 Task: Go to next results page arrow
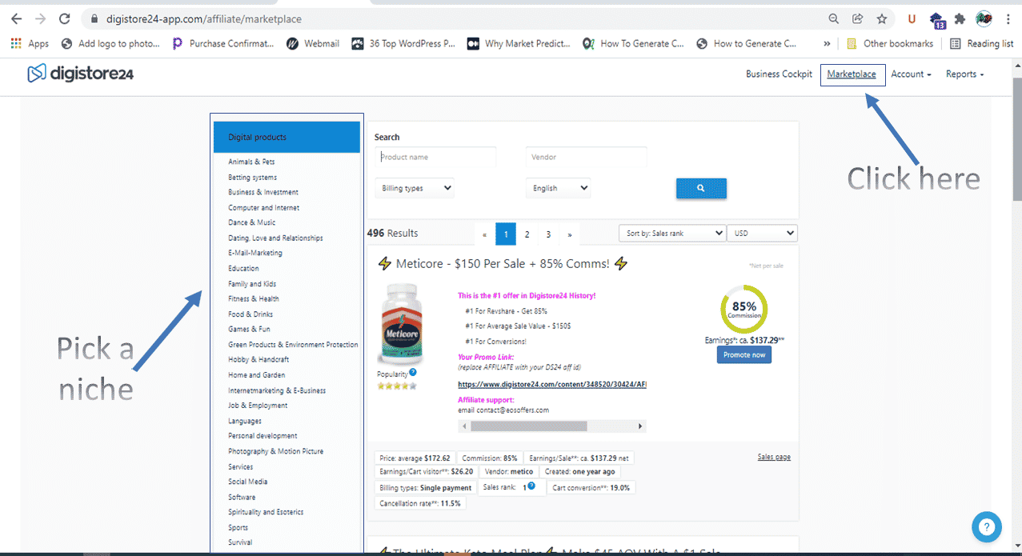[570, 234]
